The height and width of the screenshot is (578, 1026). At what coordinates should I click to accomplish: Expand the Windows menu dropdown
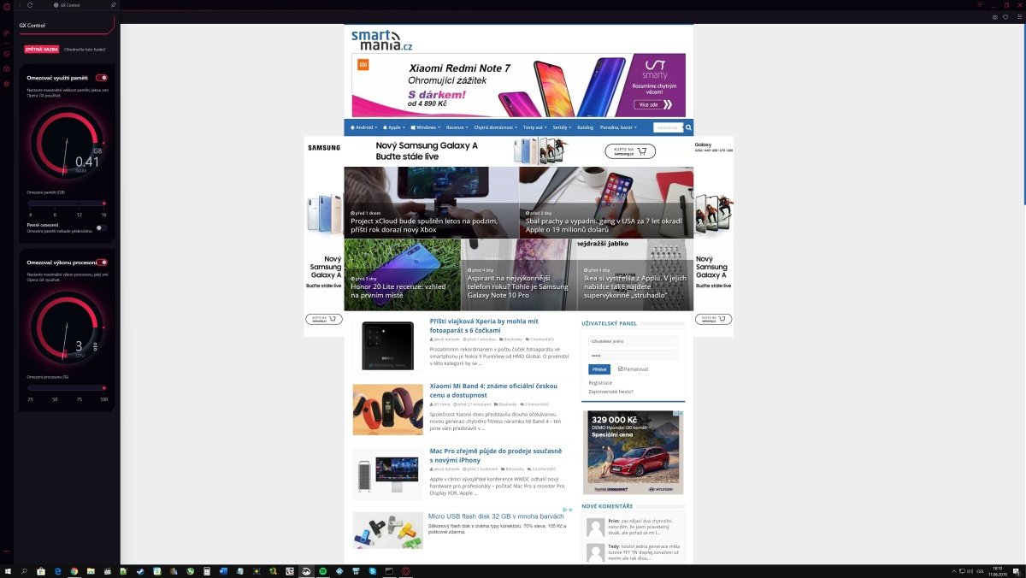pos(425,127)
